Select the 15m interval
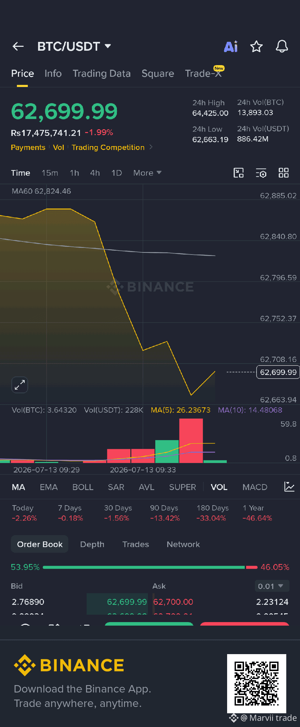This screenshot has width=300, height=727. pyautogui.click(x=50, y=173)
